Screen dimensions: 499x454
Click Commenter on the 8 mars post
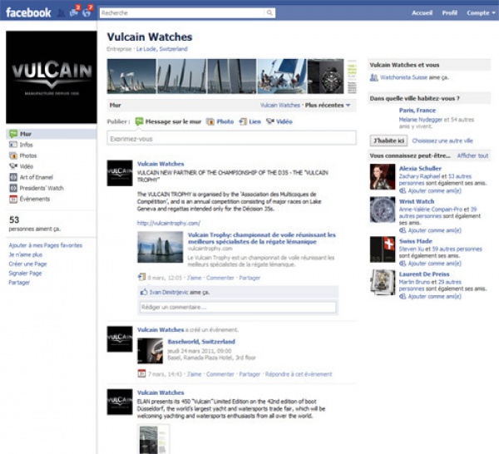[220, 278]
